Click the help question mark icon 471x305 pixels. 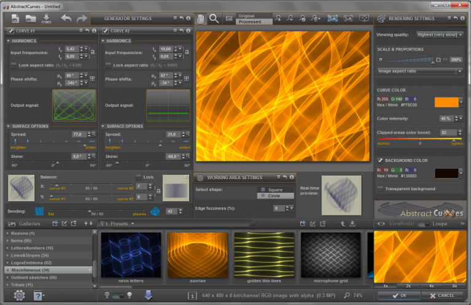(38, 296)
